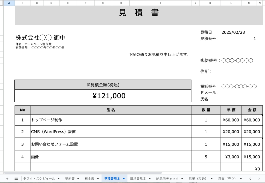The image size is (265, 183).
Task: Select column I header
Action: click(160, 3)
